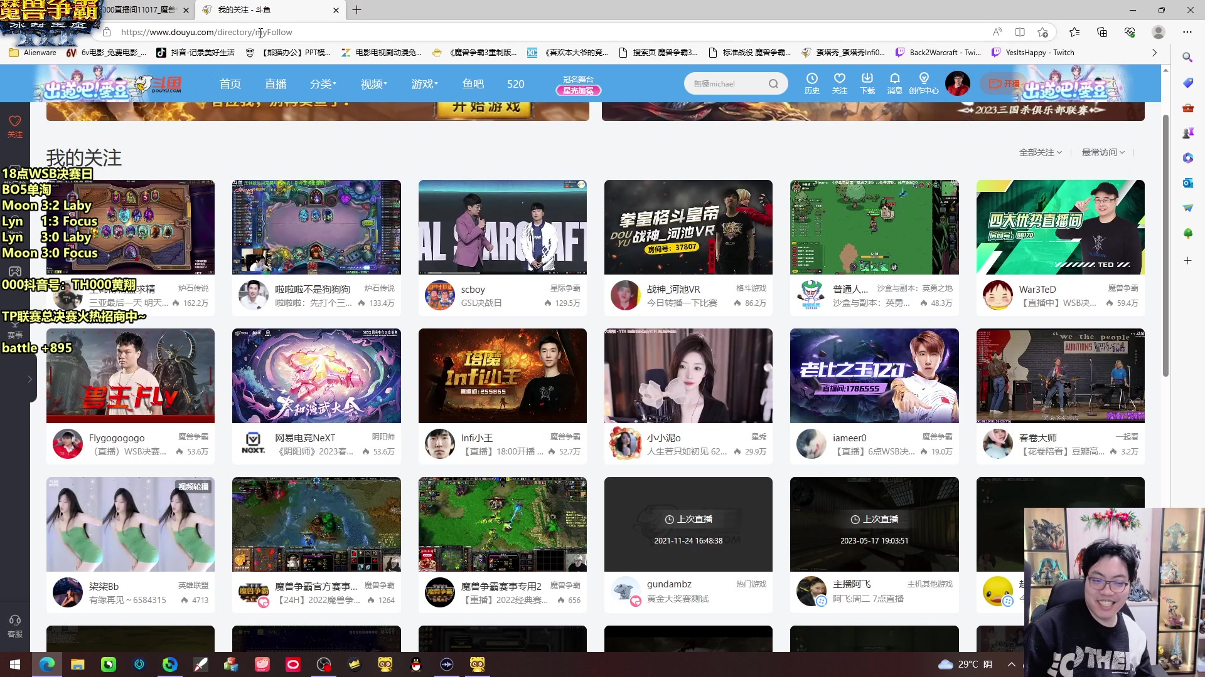Screen dimensions: 1205x677
Task: Open 冠名舞台 星光加冕 promo link
Action: click(x=578, y=85)
